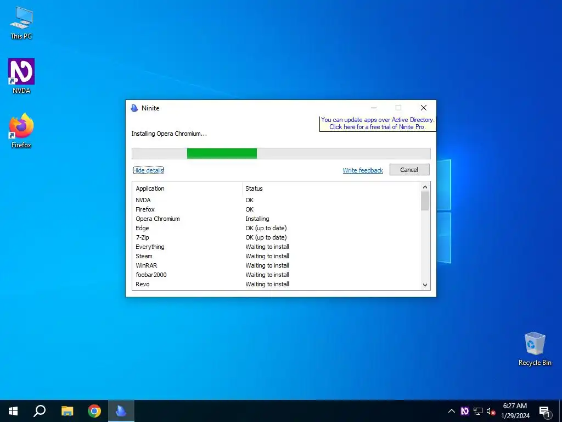This screenshot has width=562, height=422.
Task: Click the details list scrollbar thumb
Action: pyautogui.click(x=425, y=201)
